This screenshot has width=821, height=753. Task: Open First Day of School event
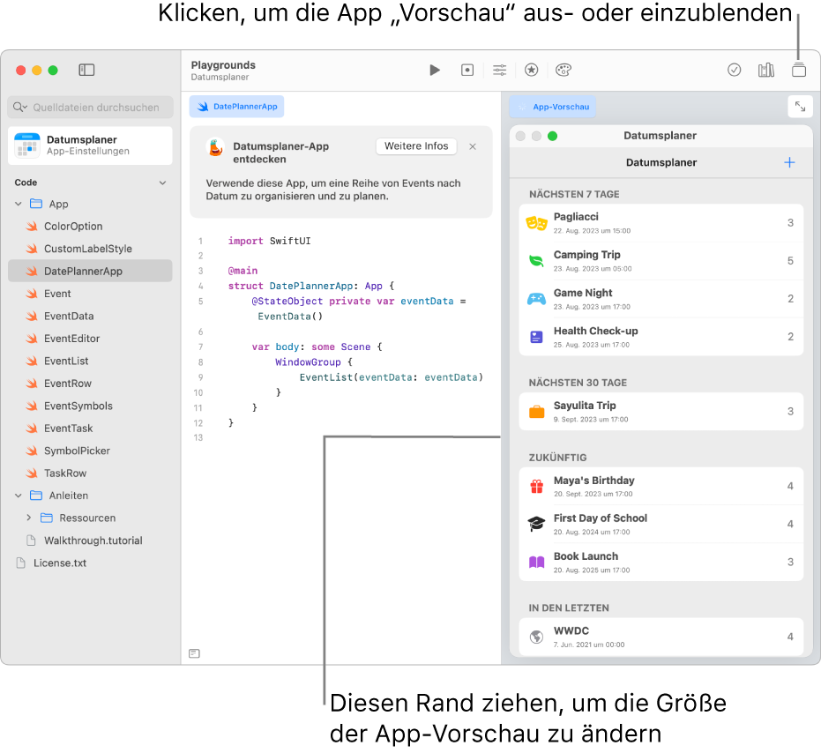pos(661,524)
